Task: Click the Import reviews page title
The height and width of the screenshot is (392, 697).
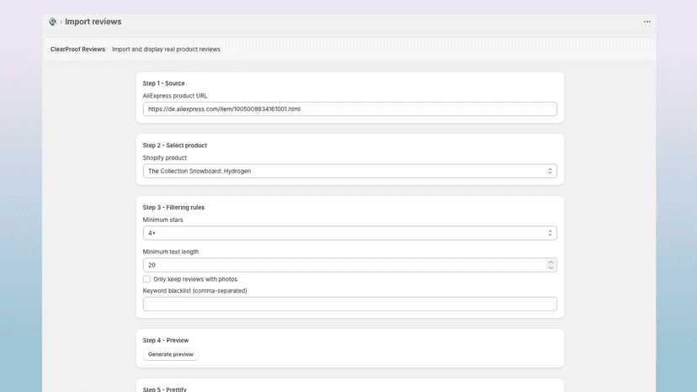Action: (93, 22)
